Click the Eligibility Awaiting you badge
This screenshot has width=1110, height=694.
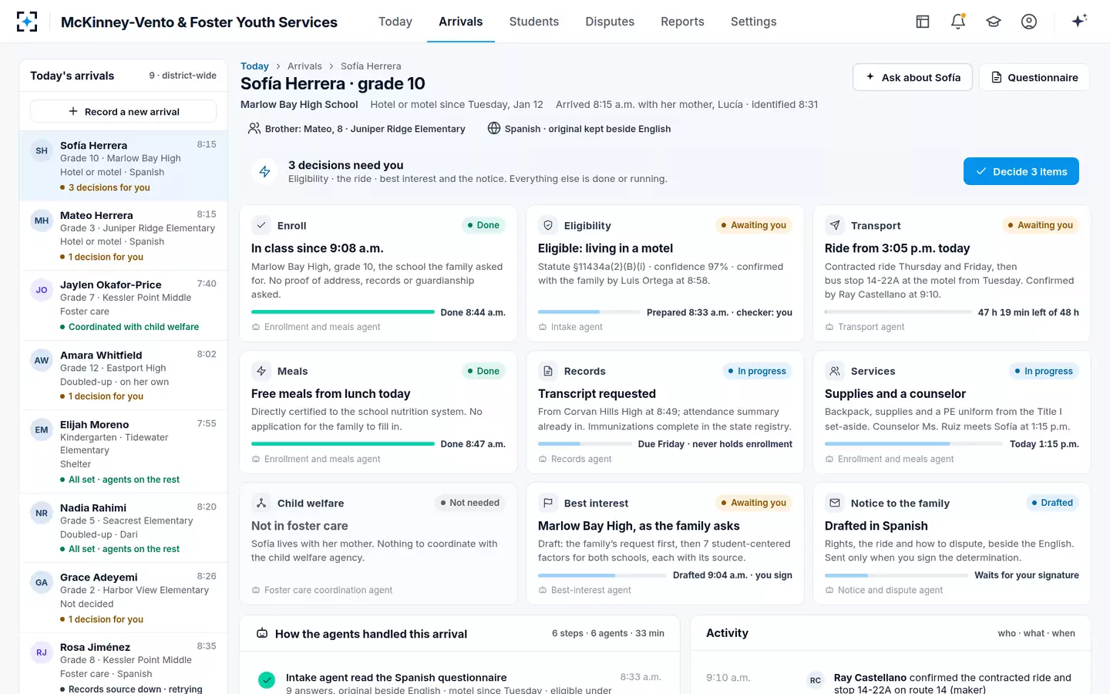(x=754, y=225)
